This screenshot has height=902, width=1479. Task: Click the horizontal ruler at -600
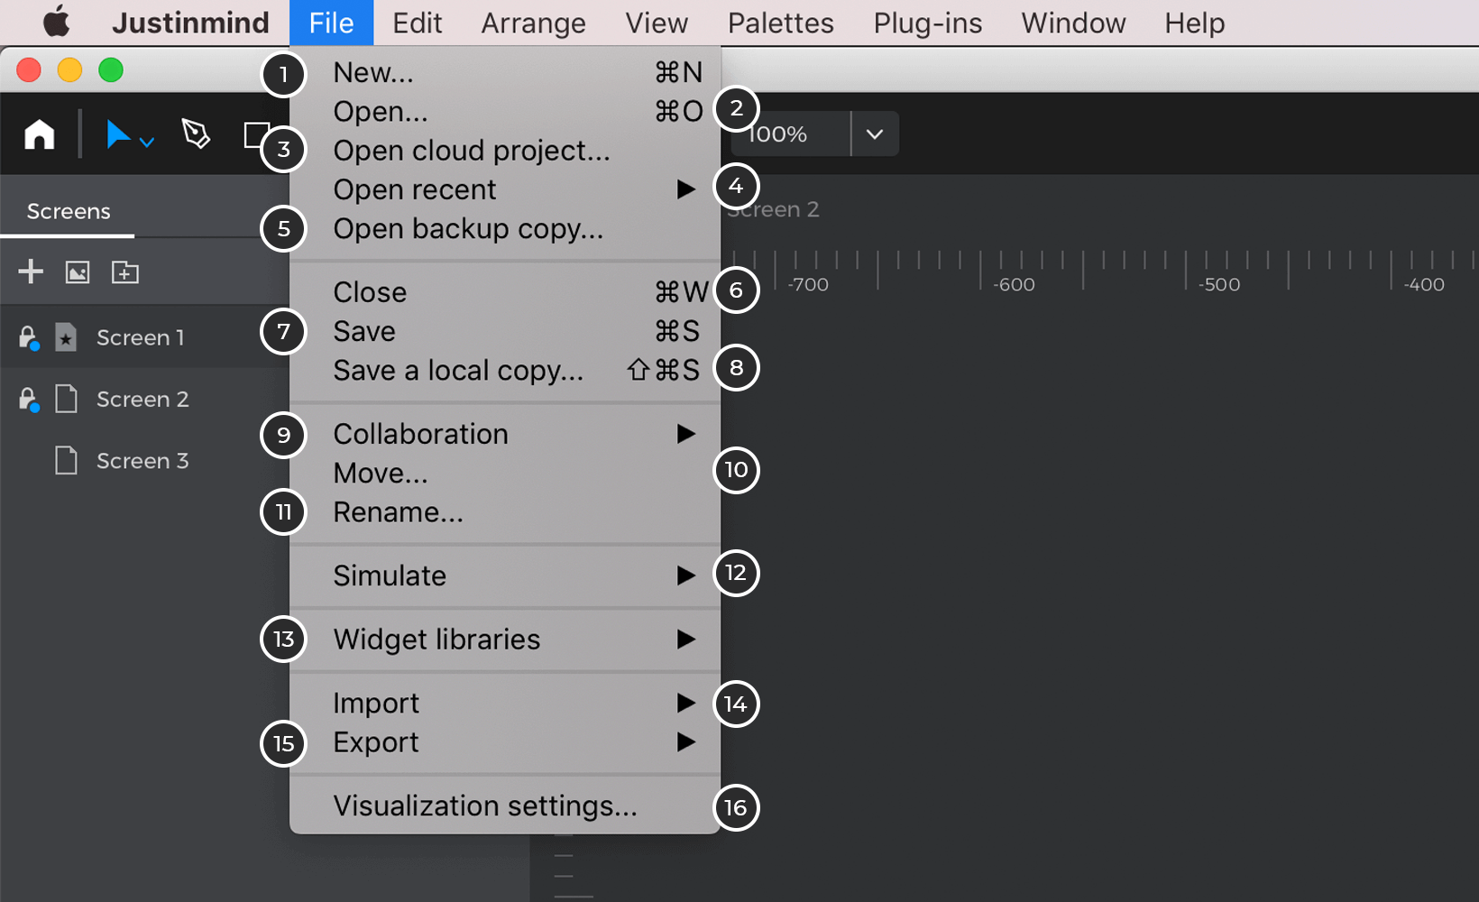coord(1014,284)
